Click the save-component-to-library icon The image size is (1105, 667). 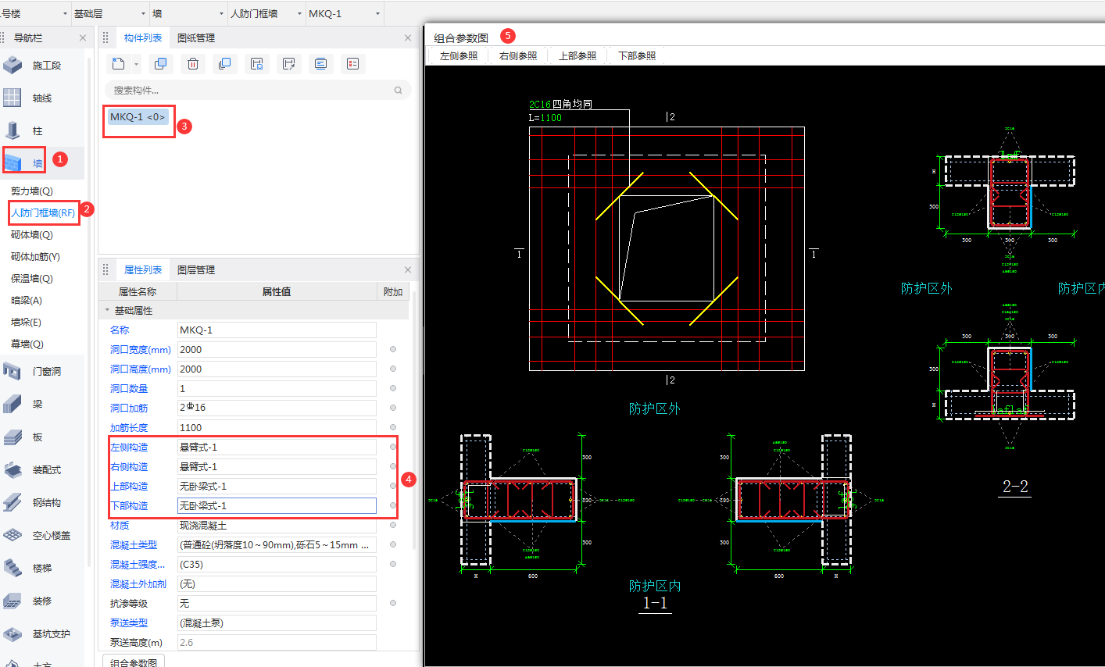click(x=257, y=64)
